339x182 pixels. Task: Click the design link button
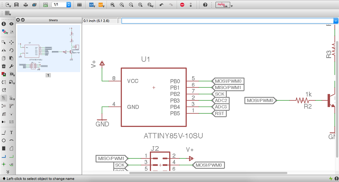pyautogui.click(x=223, y=5)
